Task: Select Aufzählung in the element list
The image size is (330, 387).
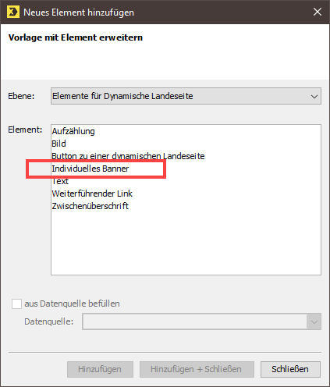Action: pos(73,131)
